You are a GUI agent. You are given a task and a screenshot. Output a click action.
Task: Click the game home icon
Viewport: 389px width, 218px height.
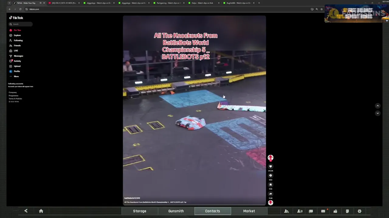(41, 211)
